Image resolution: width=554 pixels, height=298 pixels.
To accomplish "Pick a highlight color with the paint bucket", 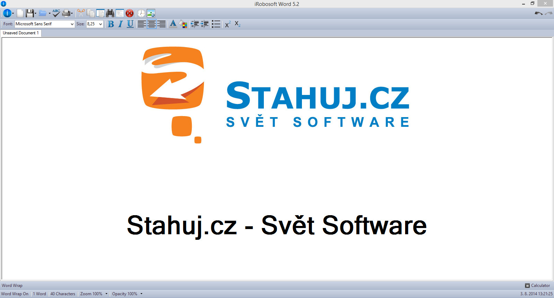I will click(183, 24).
